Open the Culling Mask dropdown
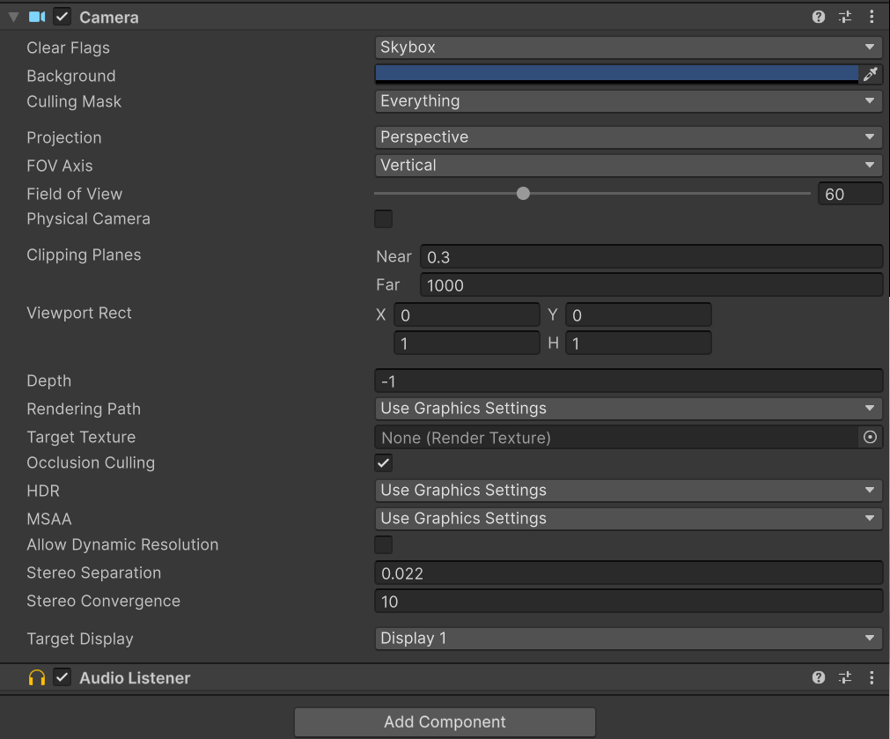 [x=628, y=101]
